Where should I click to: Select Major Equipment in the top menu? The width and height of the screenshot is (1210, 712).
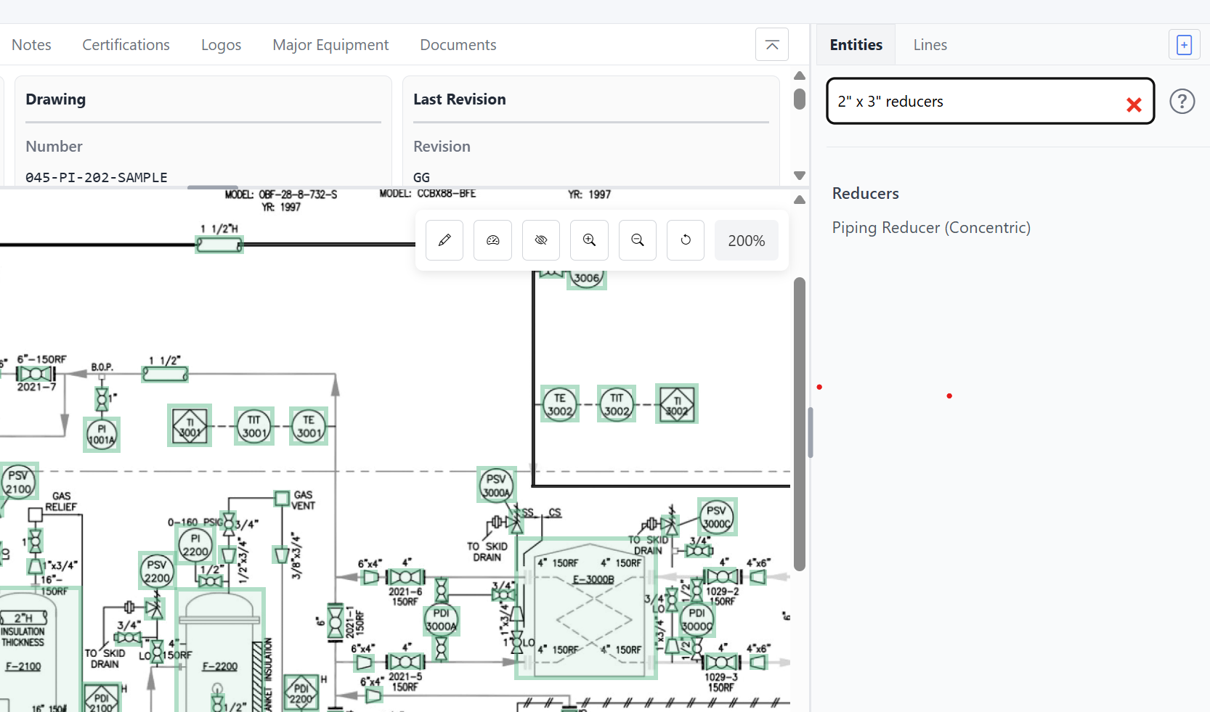pyautogui.click(x=330, y=44)
